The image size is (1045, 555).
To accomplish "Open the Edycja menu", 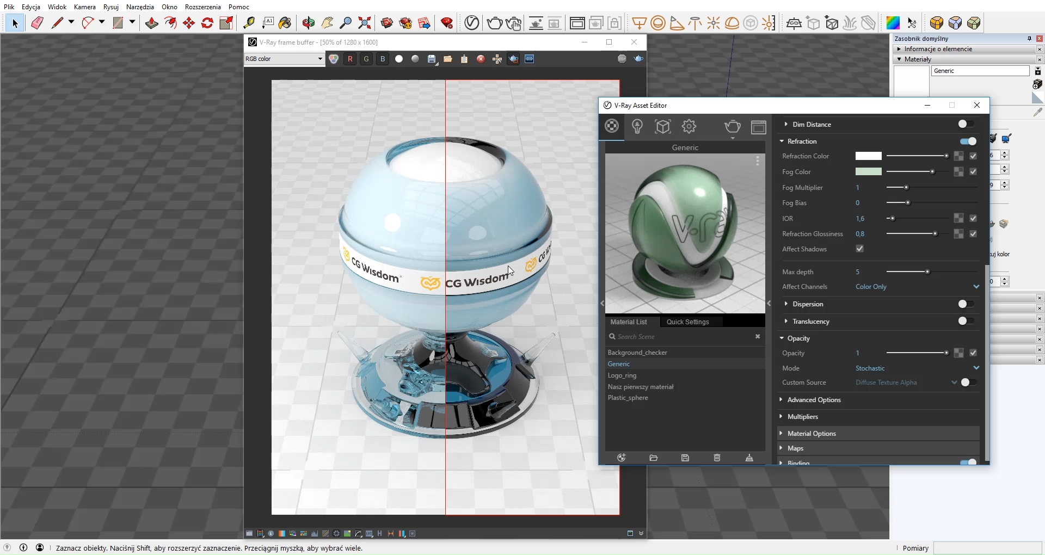I will click(31, 7).
